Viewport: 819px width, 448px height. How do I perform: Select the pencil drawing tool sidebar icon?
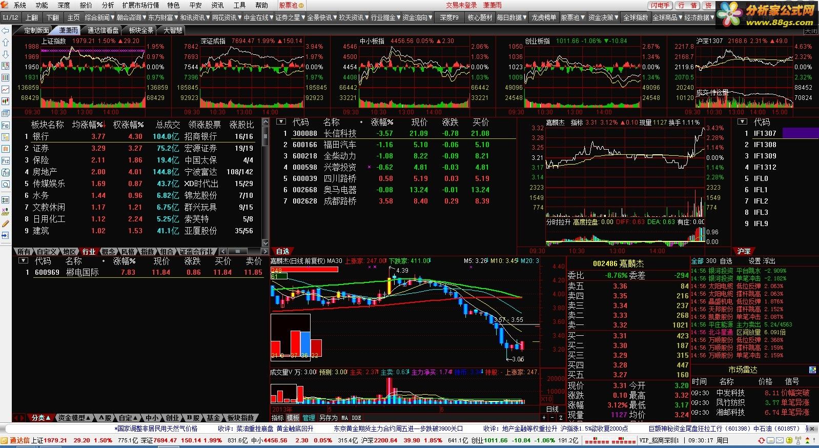pyautogui.click(x=6, y=223)
